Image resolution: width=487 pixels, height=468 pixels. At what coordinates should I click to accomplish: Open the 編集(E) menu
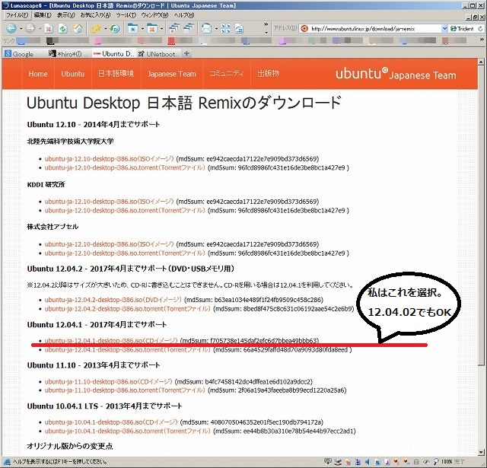click(43, 15)
